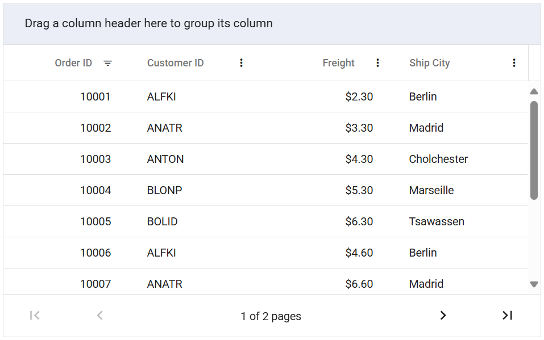Sort by Ship City column header
The image size is (544, 340).
(430, 63)
